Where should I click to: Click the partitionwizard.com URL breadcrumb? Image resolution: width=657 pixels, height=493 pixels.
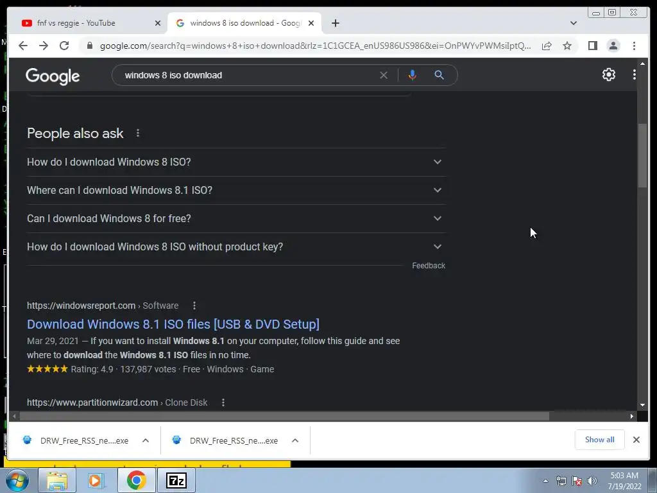pyautogui.click(x=117, y=402)
